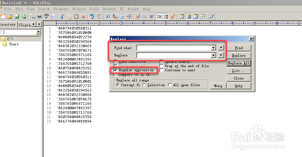
Task: Enable Upward search checkbox
Action: [x=161, y=62]
